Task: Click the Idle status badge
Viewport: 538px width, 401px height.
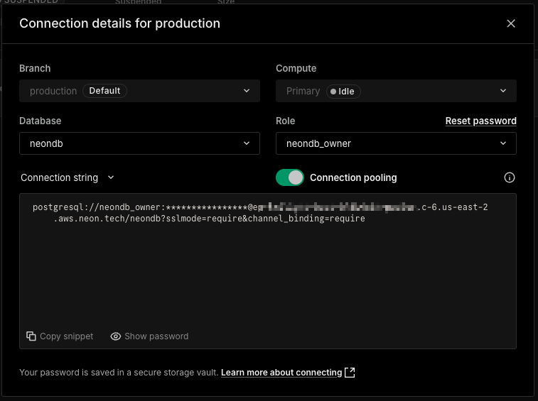Action: 343,92
